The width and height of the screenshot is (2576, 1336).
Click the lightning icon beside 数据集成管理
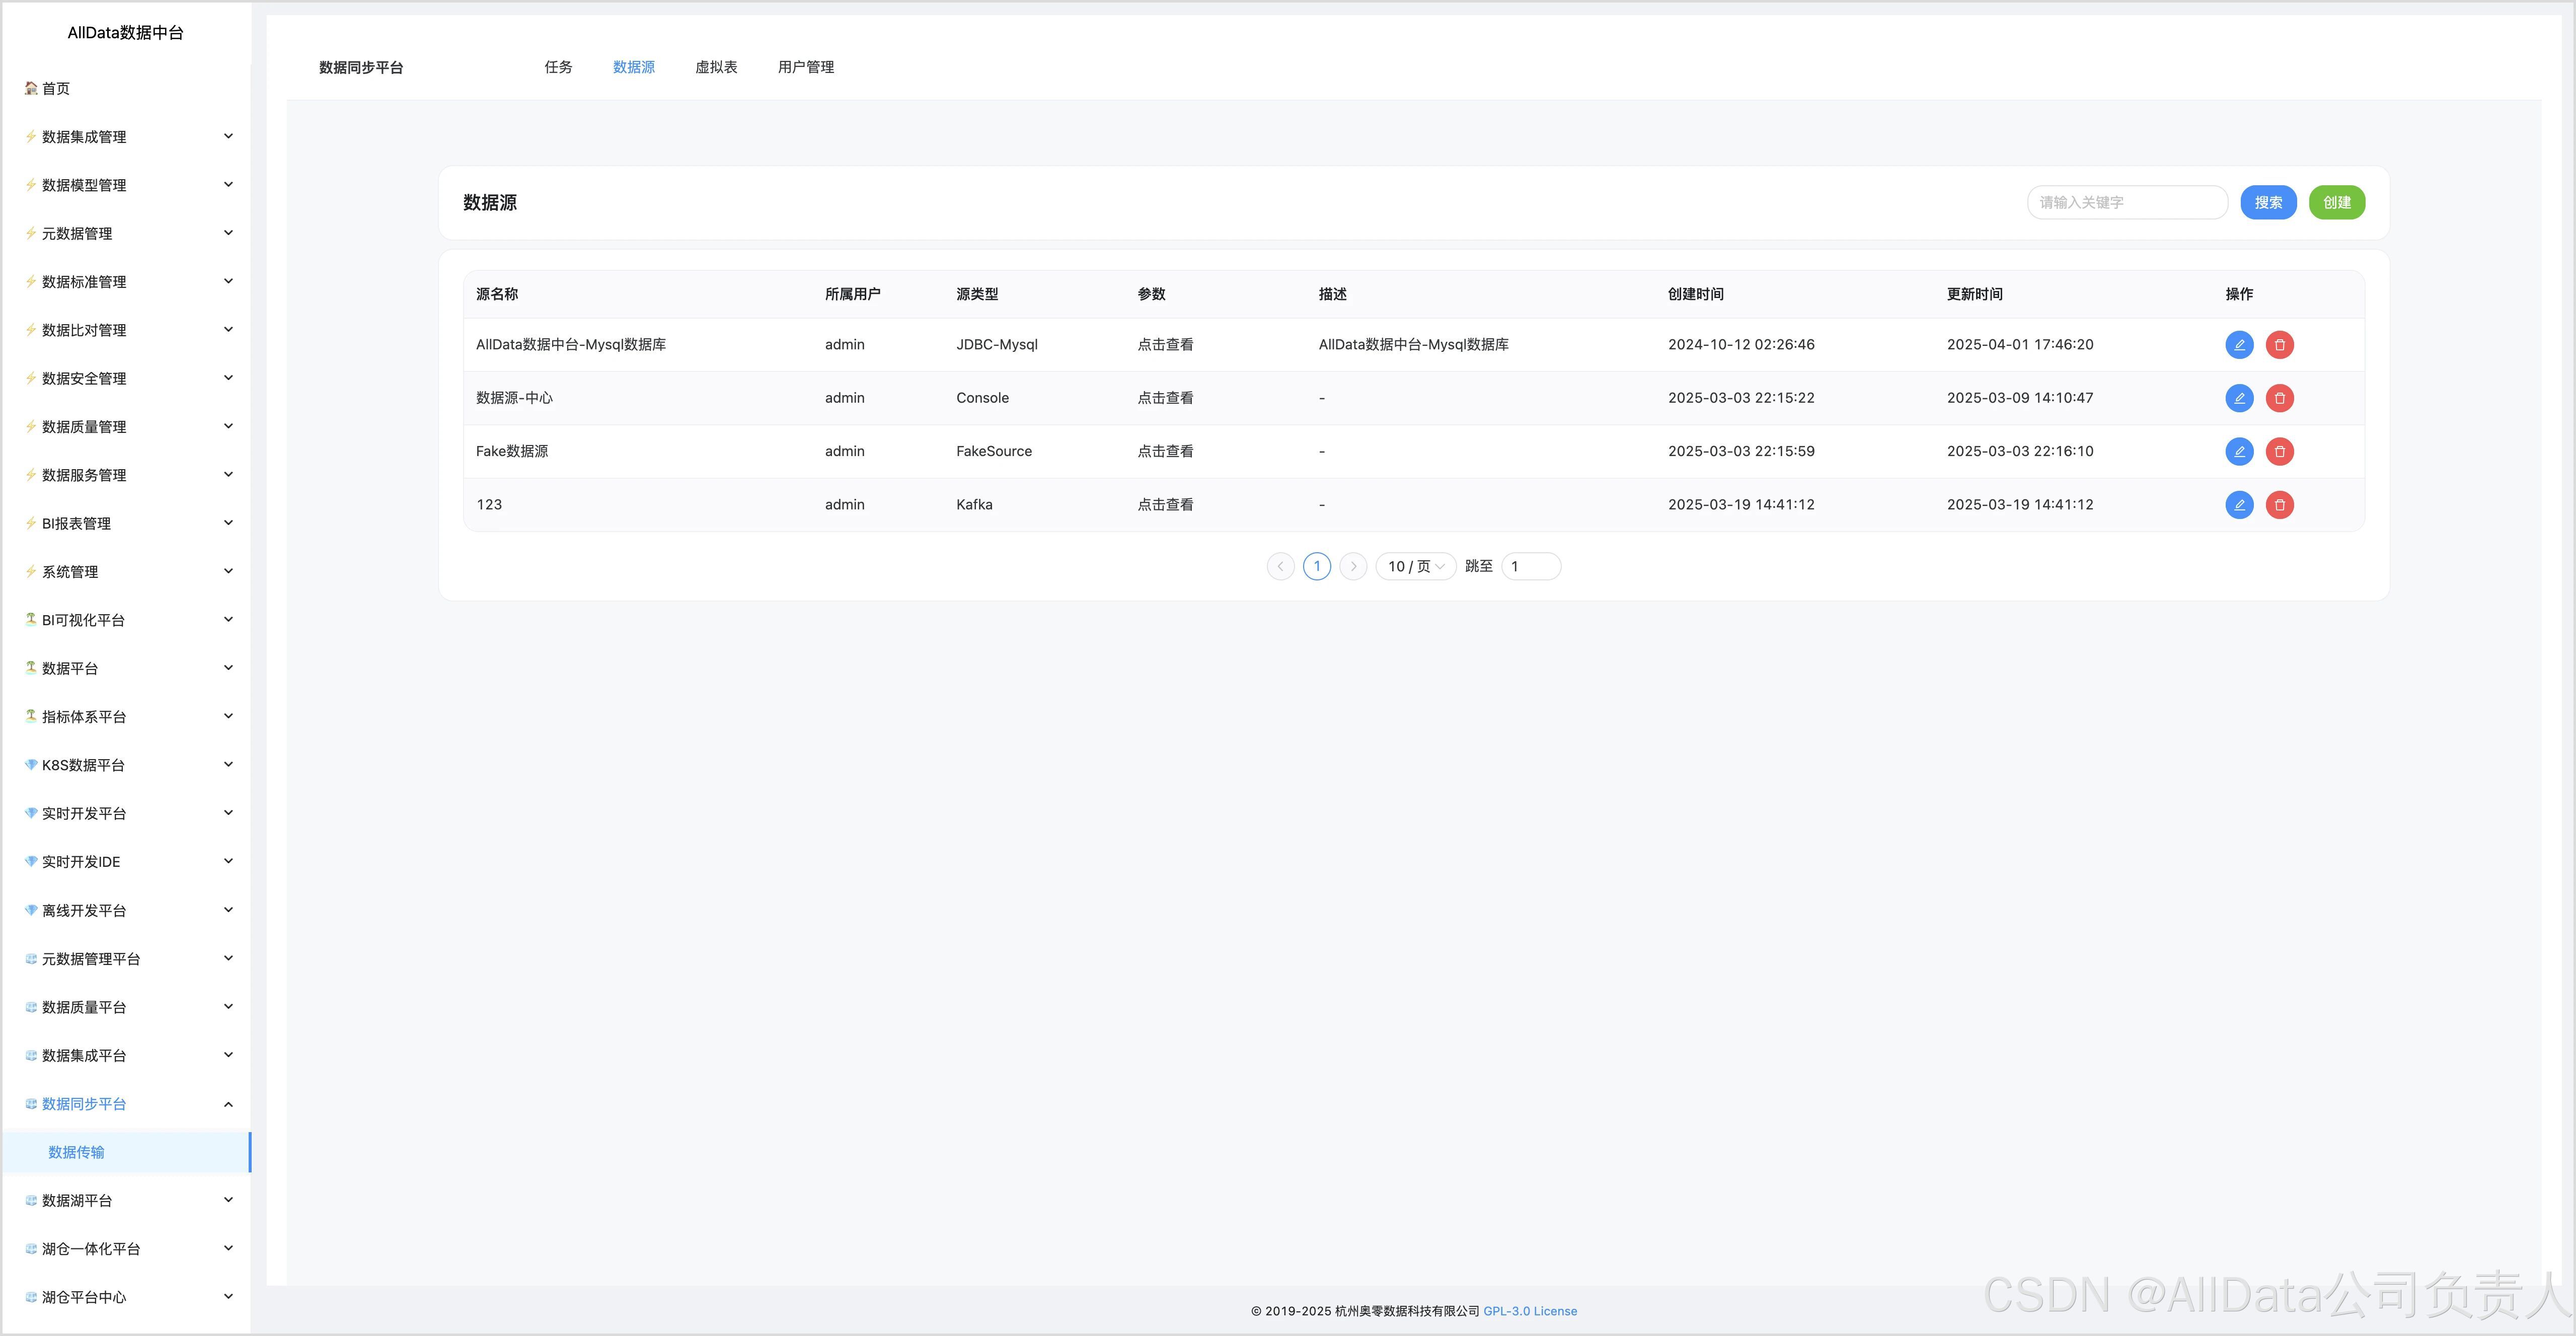tap(31, 136)
